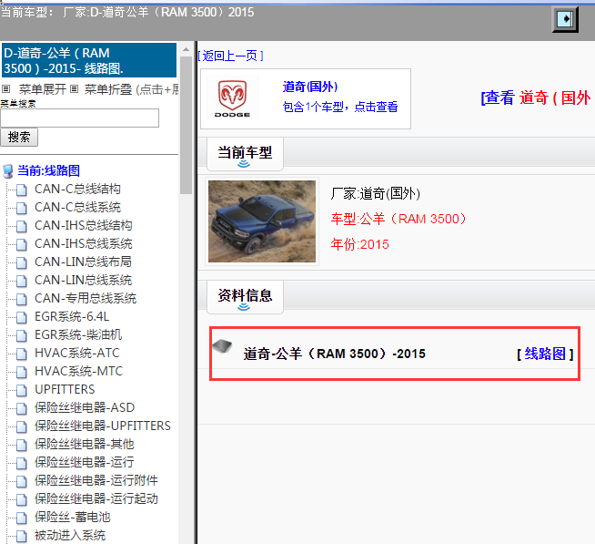
Task: Open 保险丝继电器-UPFITTERS diagram
Action: 103,426
